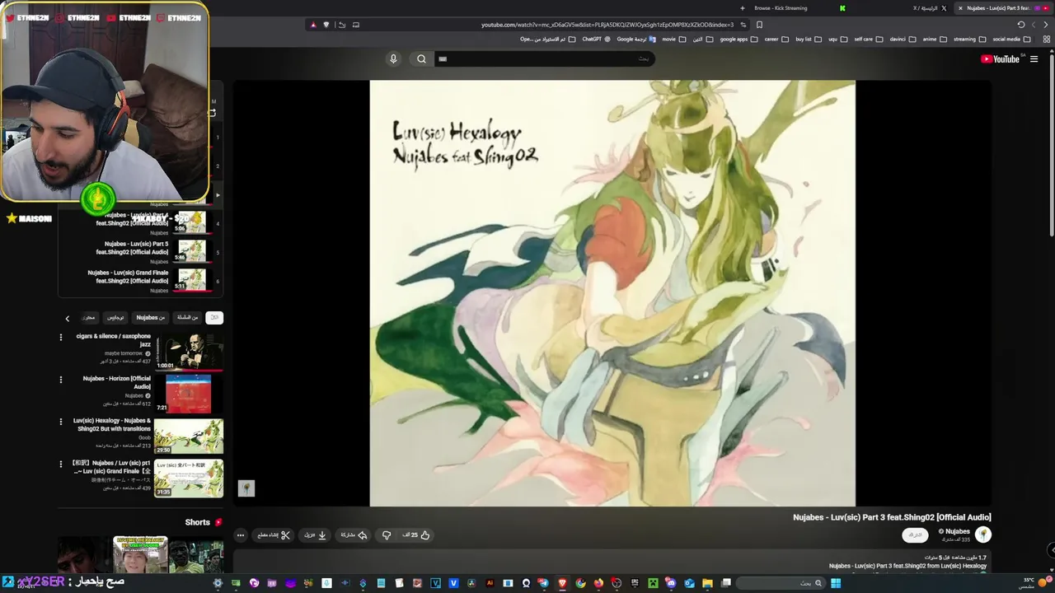Go back using the browser back arrow
Viewport: 1055px width, 593px height.
click(x=1047, y=25)
